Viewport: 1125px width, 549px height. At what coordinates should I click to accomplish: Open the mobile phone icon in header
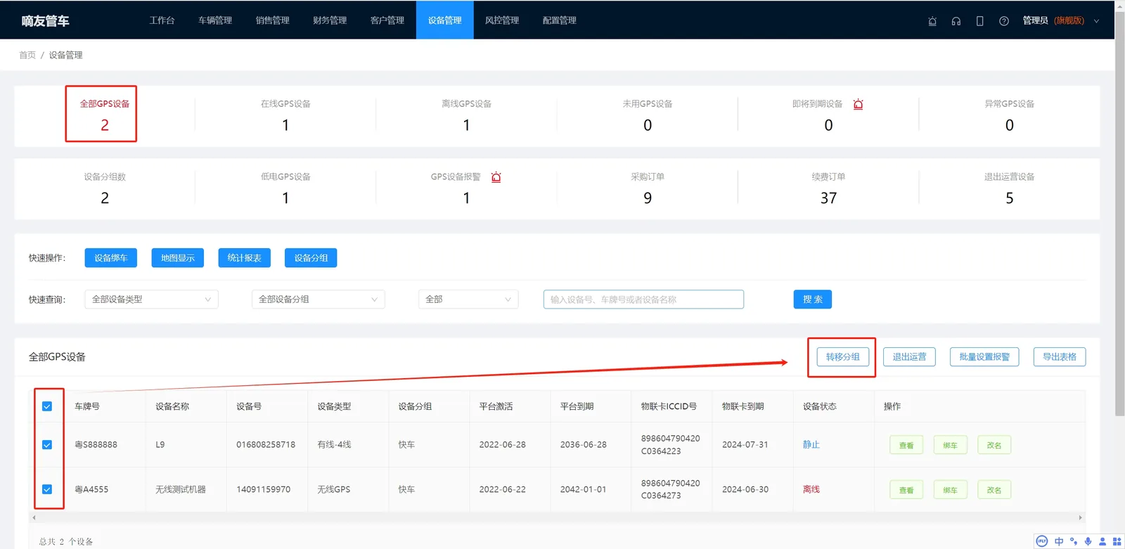tap(979, 21)
